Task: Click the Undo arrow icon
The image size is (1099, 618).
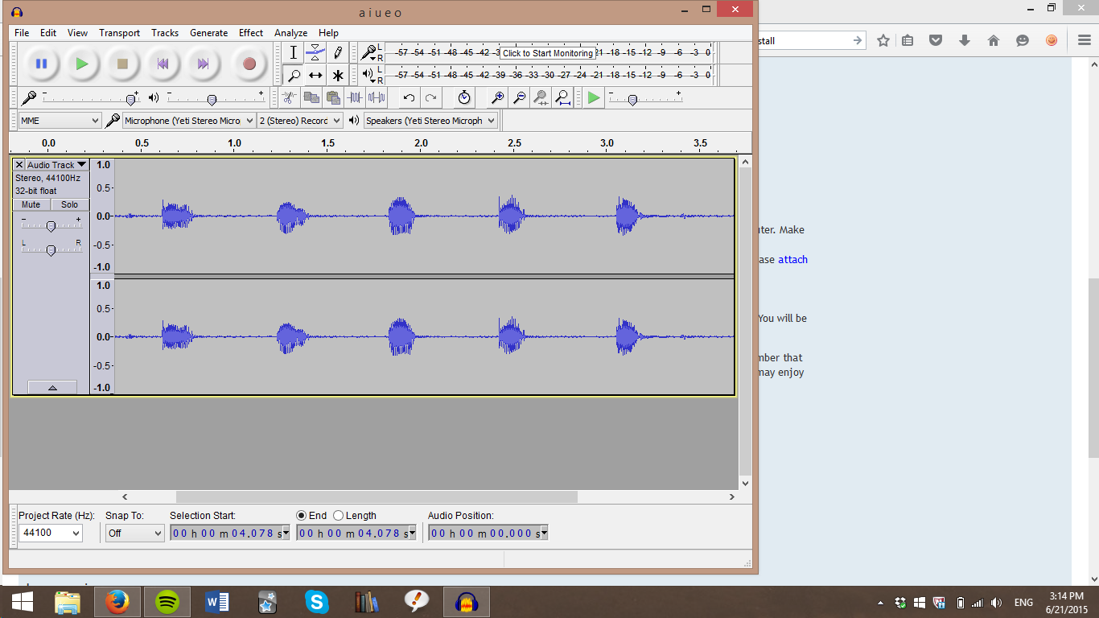Action: coord(409,97)
